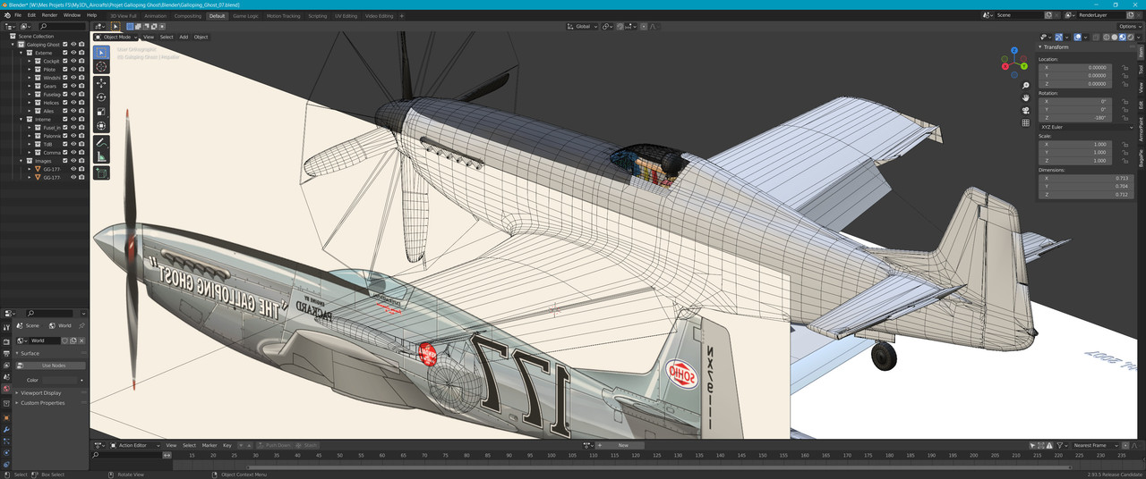The height and width of the screenshot is (479, 1146).
Task: Select the Select Box tool
Action: 101,53
